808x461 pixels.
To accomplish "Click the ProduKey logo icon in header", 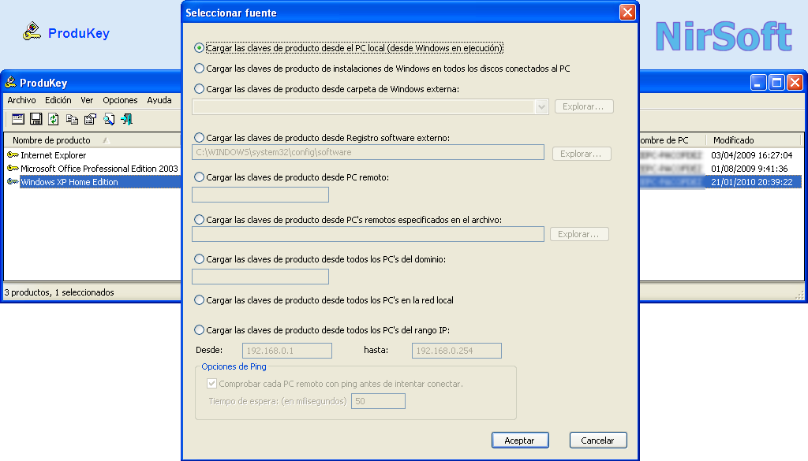I will pyautogui.click(x=32, y=32).
